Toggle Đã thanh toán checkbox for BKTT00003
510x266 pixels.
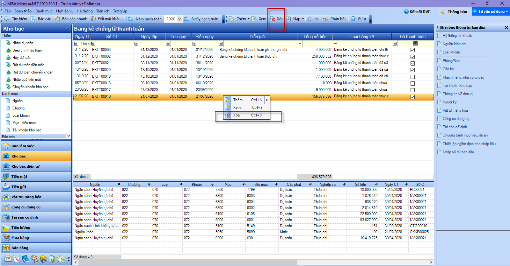[412, 50]
